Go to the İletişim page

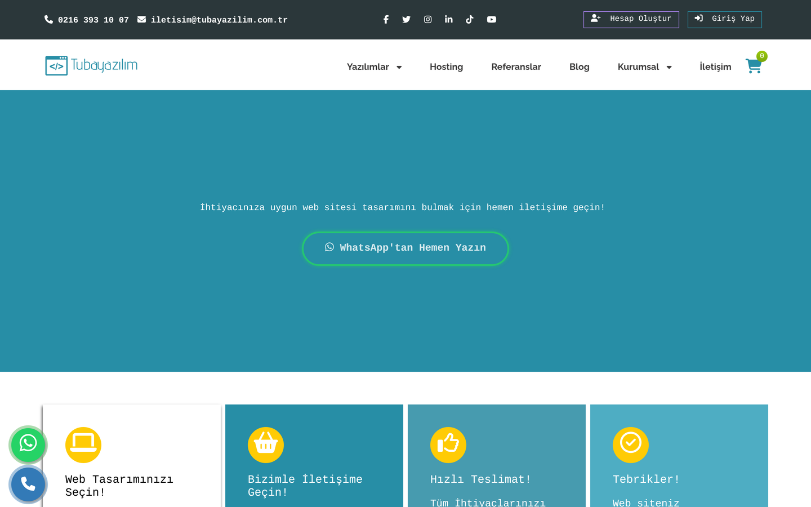pyautogui.click(x=715, y=66)
